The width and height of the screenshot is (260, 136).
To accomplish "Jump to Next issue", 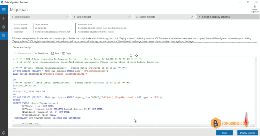I will tap(41, 53).
